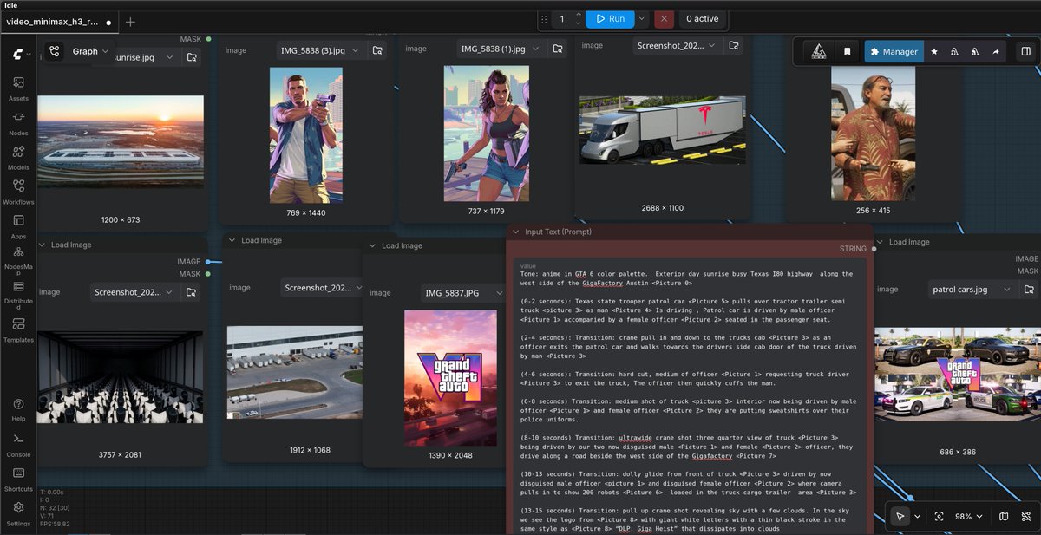Image resolution: width=1041 pixels, height=535 pixels.
Task: Browse files for the sunrise.jpg node
Action: 191,57
